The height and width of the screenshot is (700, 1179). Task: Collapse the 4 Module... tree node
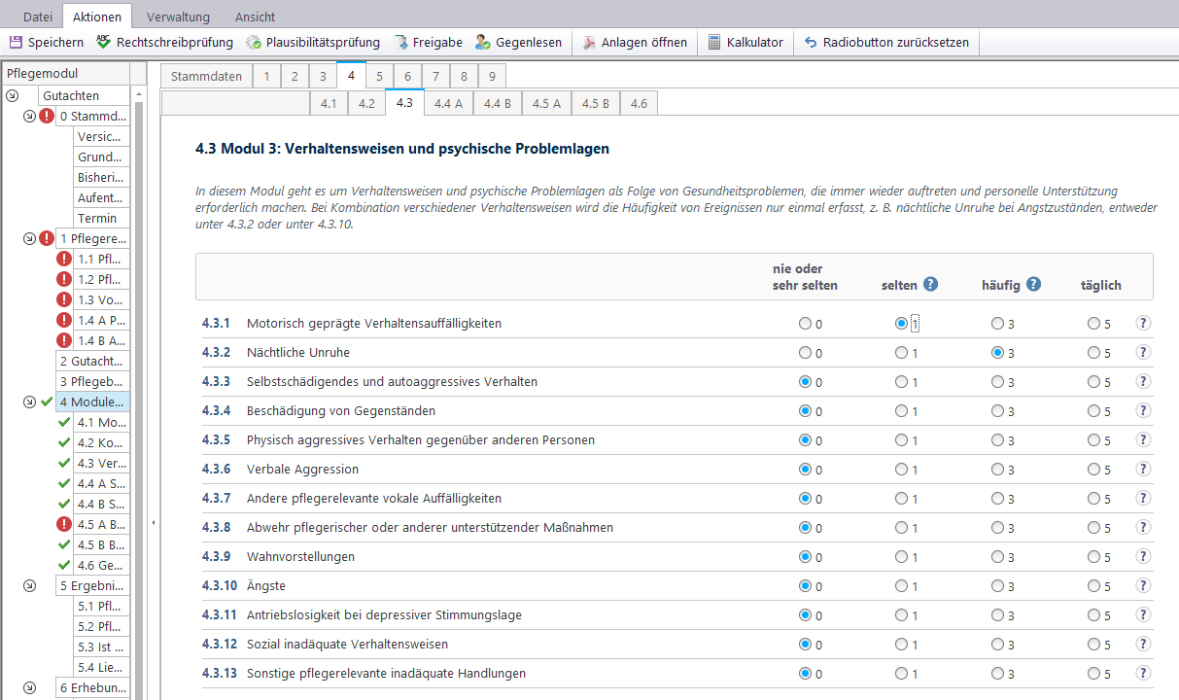click(30, 402)
